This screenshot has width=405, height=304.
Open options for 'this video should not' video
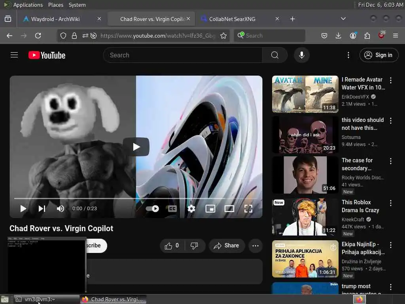(391, 121)
